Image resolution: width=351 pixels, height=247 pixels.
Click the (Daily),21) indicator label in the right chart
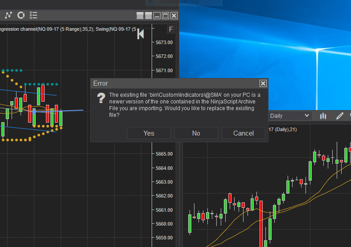click(282, 129)
